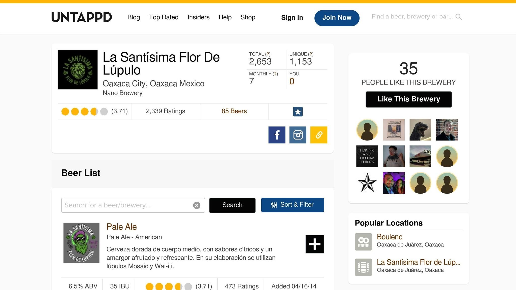Click the Boulenc venue icon

pyautogui.click(x=363, y=242)
